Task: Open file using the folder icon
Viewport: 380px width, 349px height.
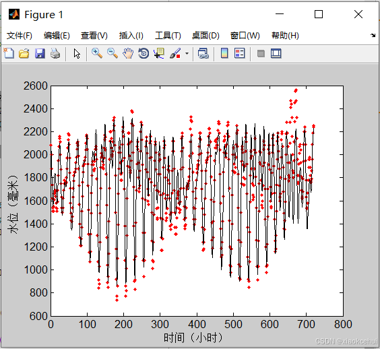Action: [x=24, y=53]
